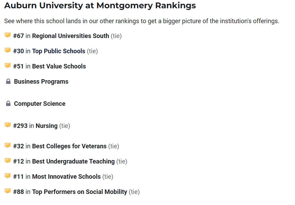
Task: Click the badge icon beside Regional Universities South
Action: pyautogui.click(x=8, y=35)
